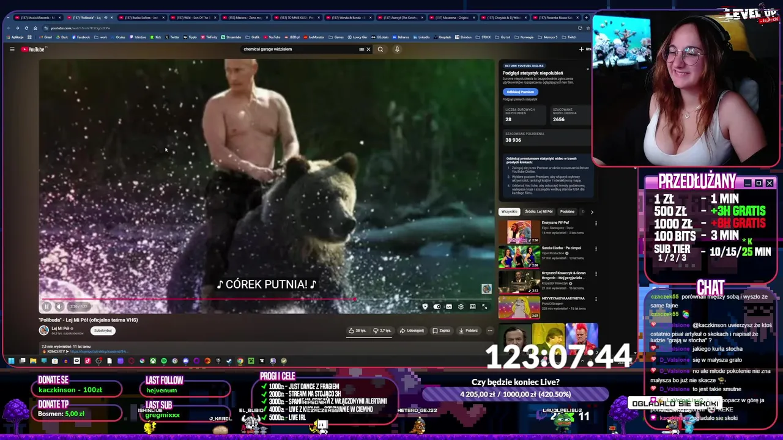The image size is (783, 440).
Task: Reload the page
Action: [26, 28]
